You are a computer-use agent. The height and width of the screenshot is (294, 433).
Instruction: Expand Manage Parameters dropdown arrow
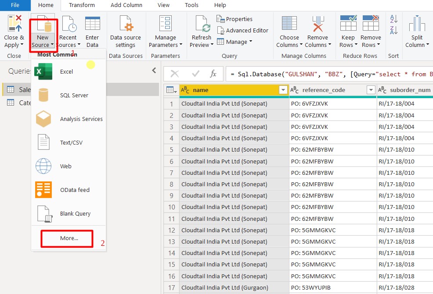click(x=181, y=45)
